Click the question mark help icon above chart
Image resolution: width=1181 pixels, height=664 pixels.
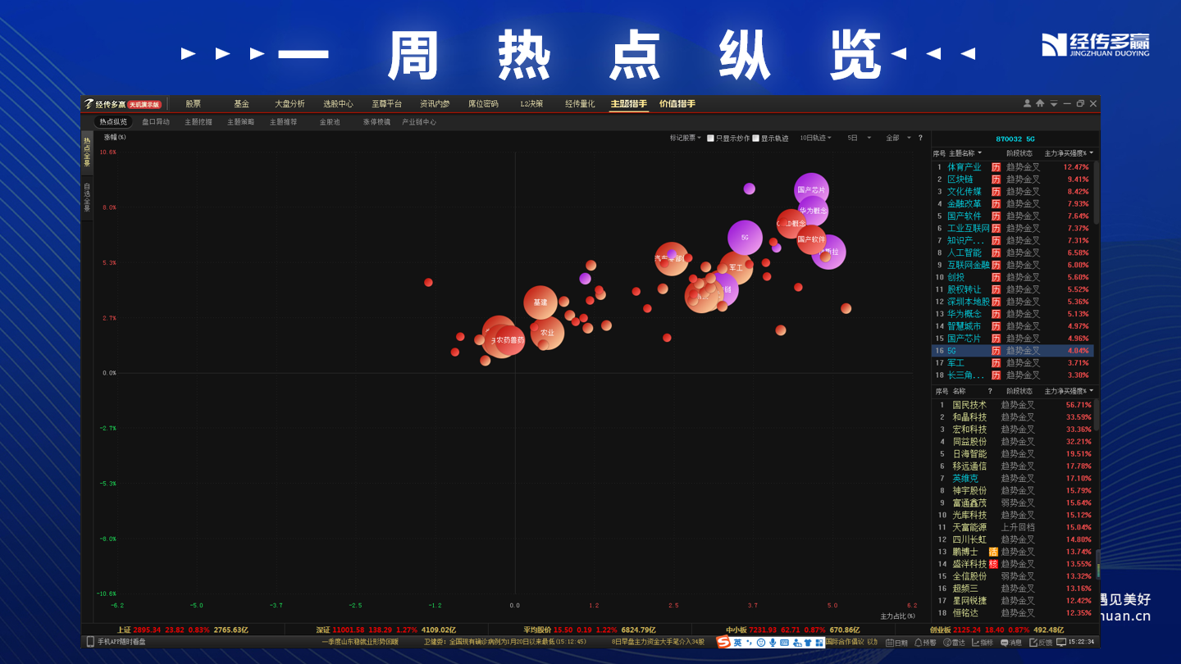(x=920, y=138)
